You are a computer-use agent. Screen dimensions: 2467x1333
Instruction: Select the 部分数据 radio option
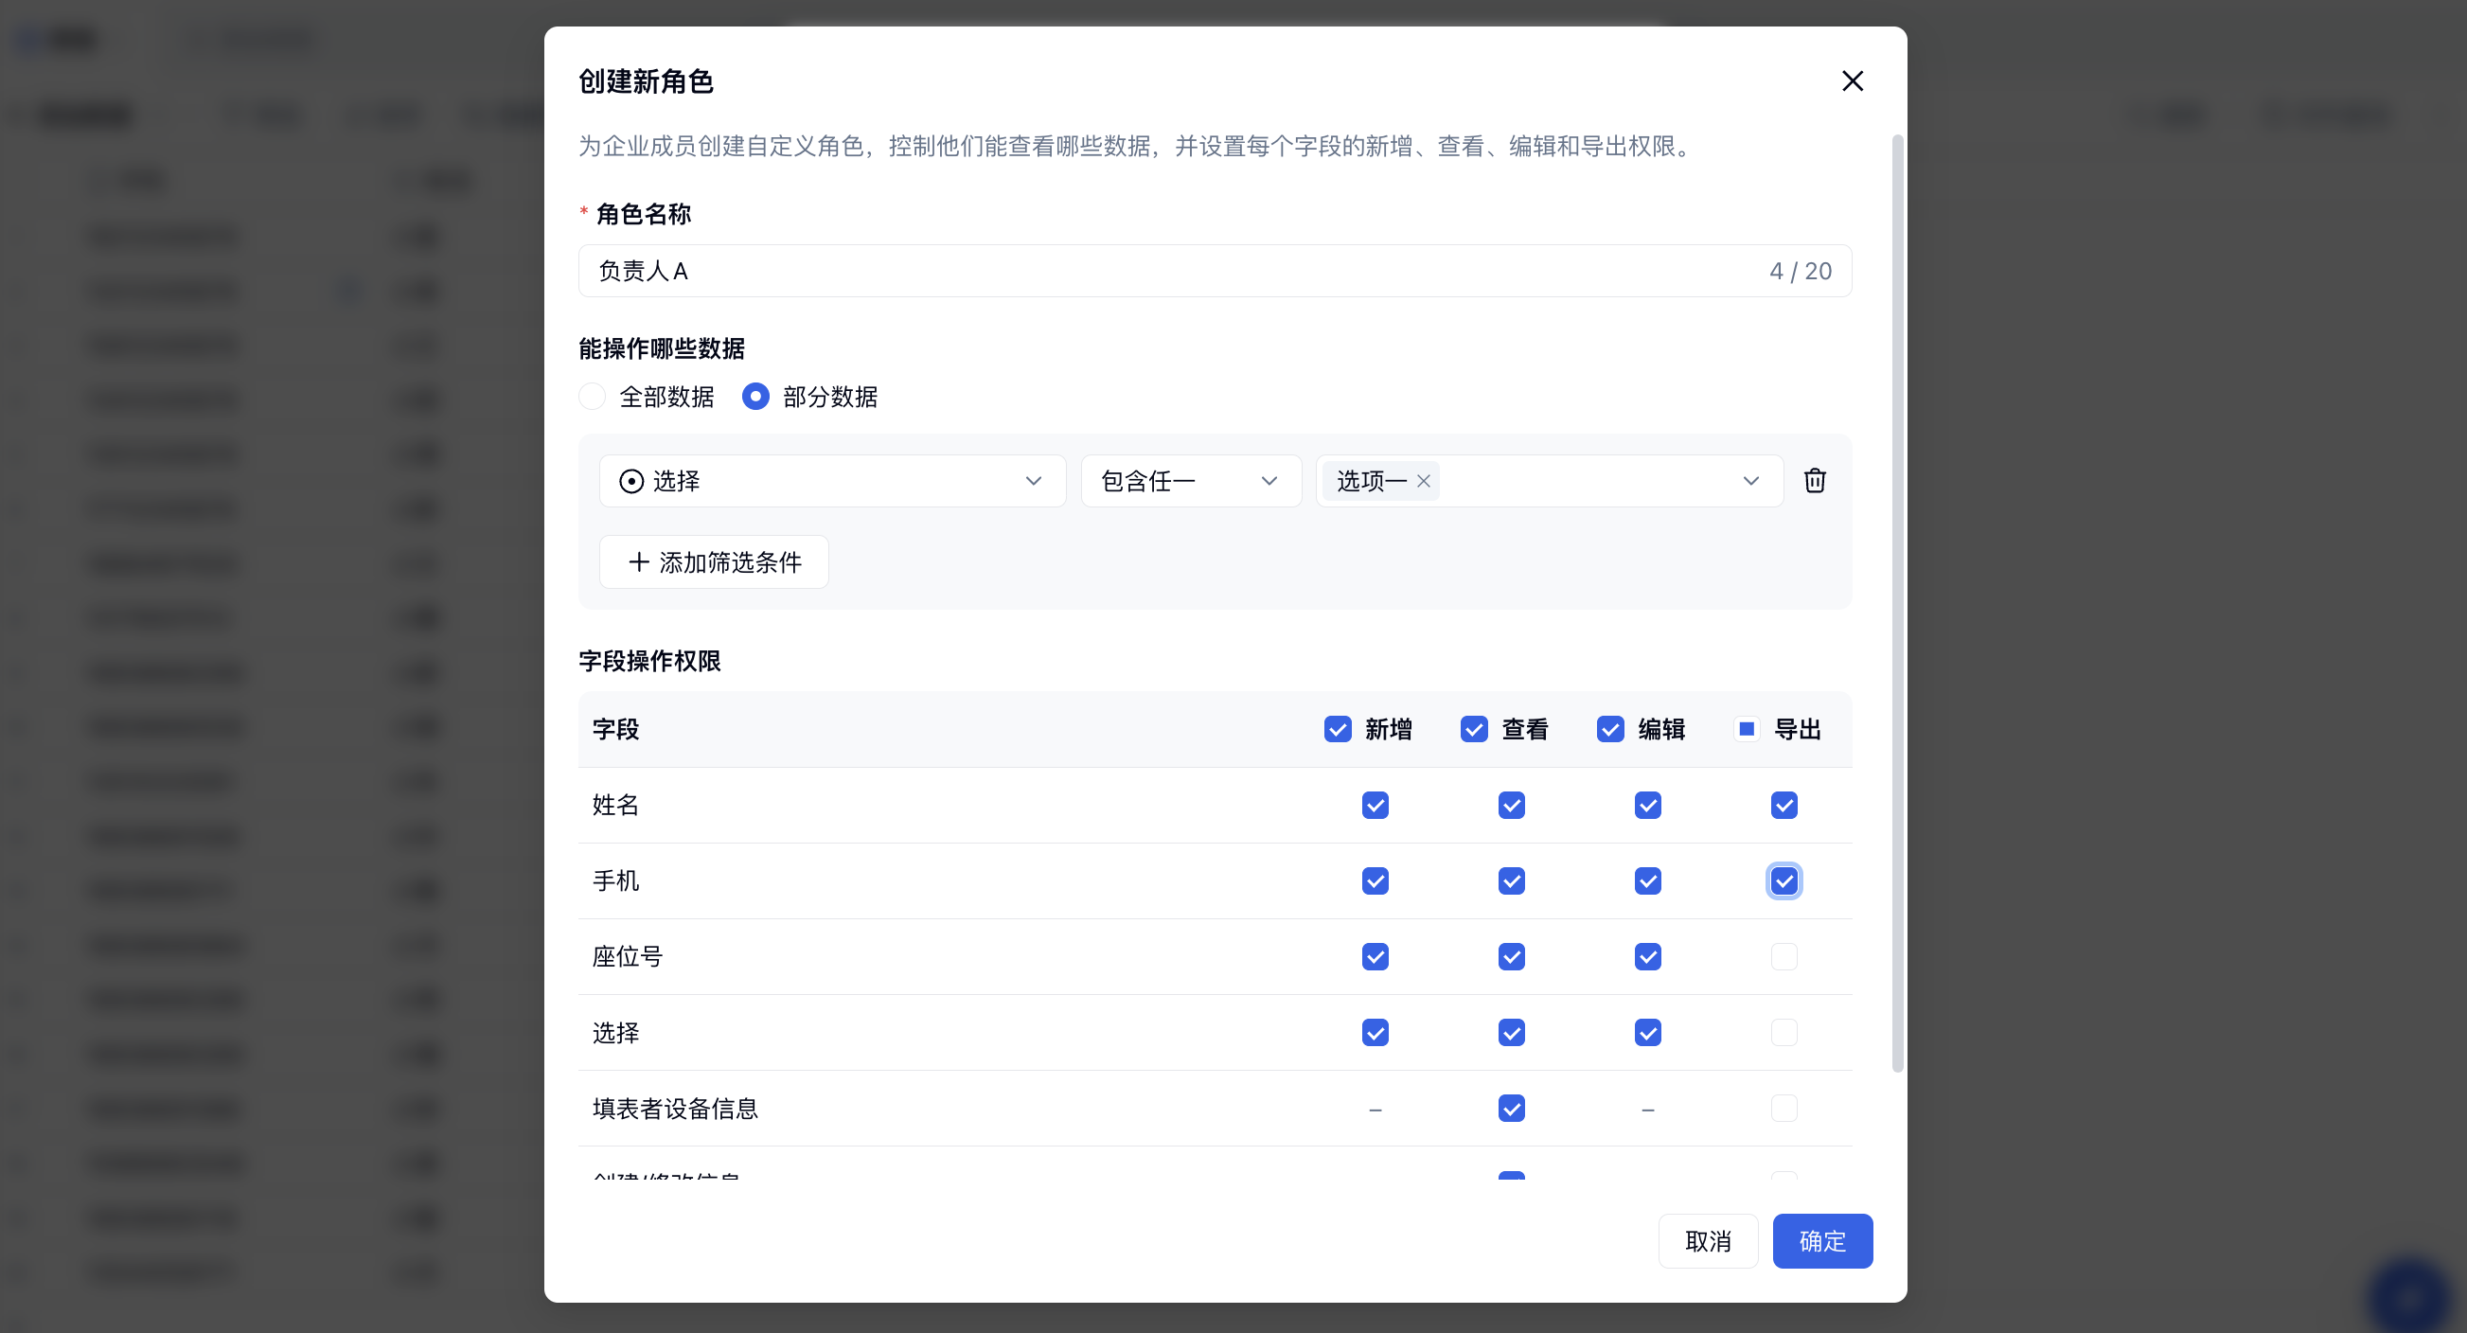pos(755,397)
